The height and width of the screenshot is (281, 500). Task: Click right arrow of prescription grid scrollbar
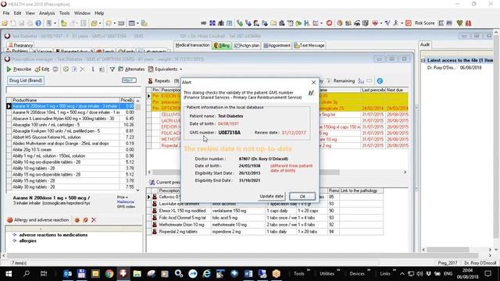[405, 172]
